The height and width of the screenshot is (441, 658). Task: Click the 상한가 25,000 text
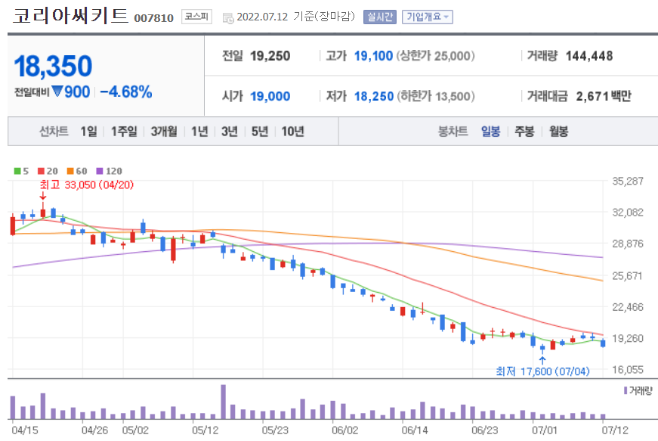[x=436, y=56]
